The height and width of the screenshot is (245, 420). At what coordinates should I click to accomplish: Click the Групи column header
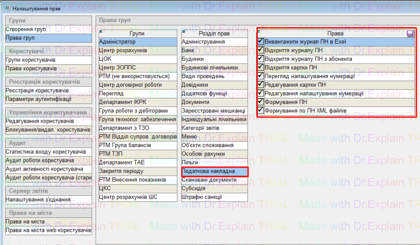pos(137,34)
